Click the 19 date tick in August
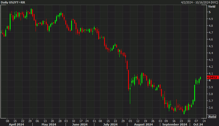 click(x=145, y=121)
